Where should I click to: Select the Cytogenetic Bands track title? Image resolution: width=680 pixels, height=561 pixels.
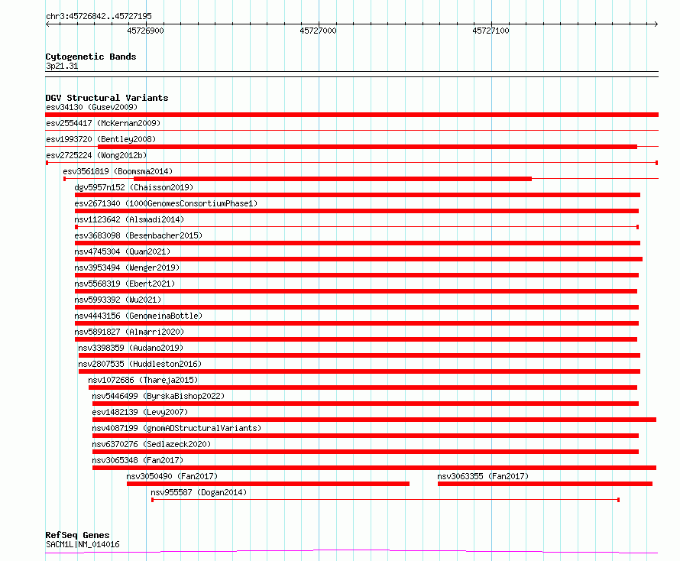click(91, 57)
